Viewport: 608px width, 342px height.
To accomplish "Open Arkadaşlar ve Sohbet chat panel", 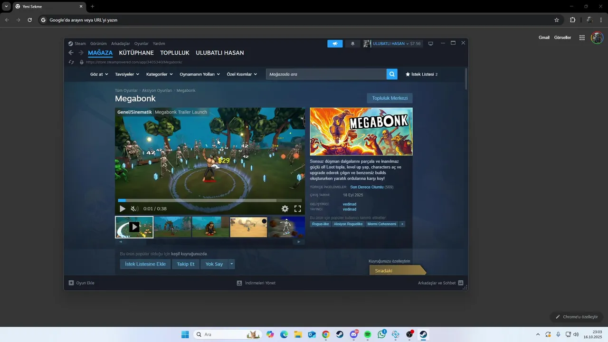I will [x=440, y=283].
